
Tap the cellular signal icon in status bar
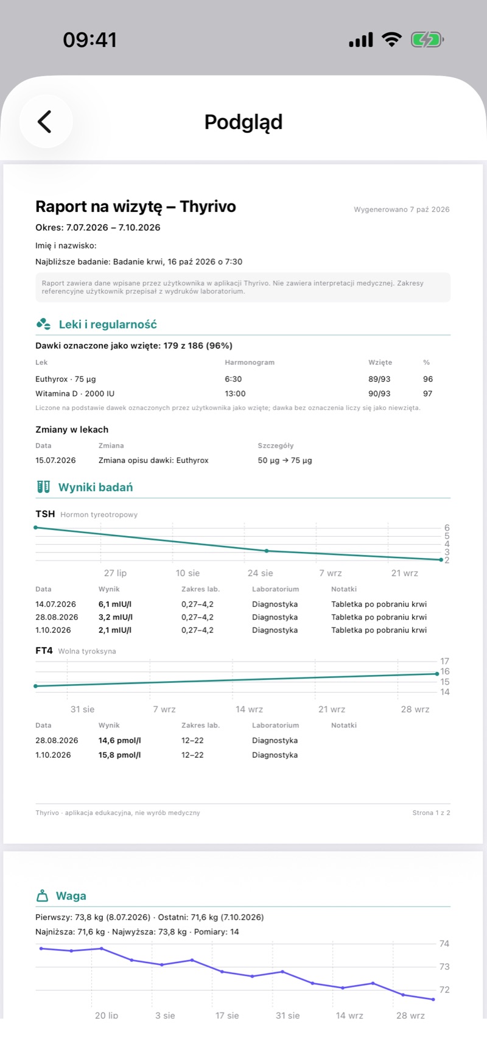(x=360, y=40)
